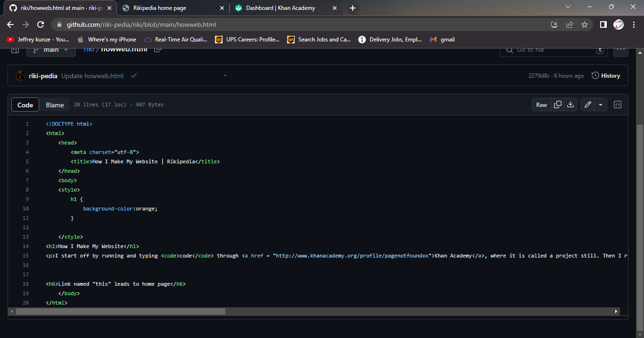
Task: Bookmark this page with star icon
Action: click(585, 24)
